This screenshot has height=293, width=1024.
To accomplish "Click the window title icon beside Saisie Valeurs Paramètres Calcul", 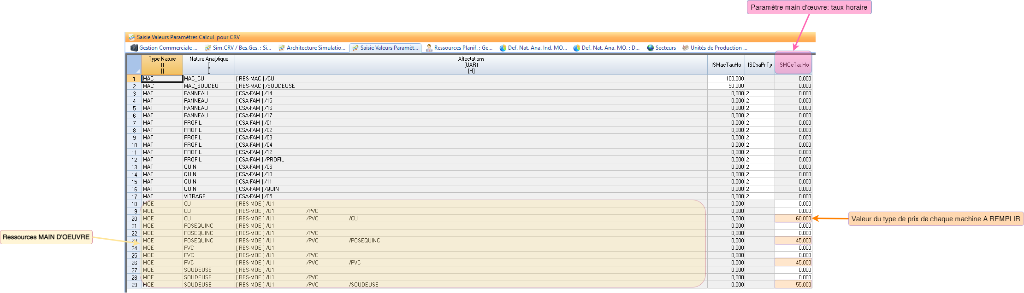I will tap(132, 37).
